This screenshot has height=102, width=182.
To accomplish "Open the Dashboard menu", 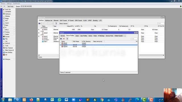I will click(x=16, y=4).
